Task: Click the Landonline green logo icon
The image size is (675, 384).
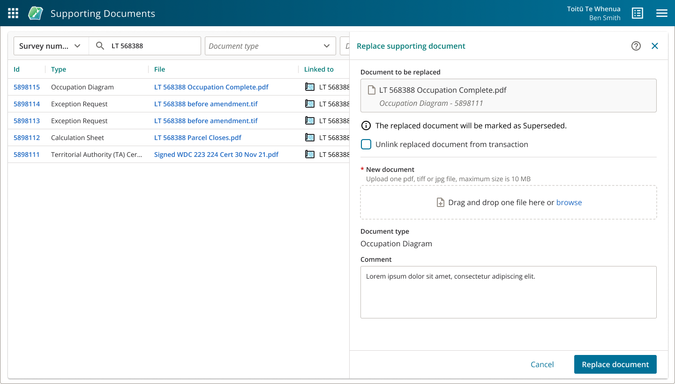Action: (x=36, y=13)
